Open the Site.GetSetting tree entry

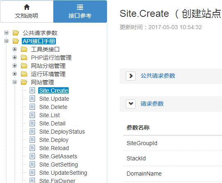(59, 164)
